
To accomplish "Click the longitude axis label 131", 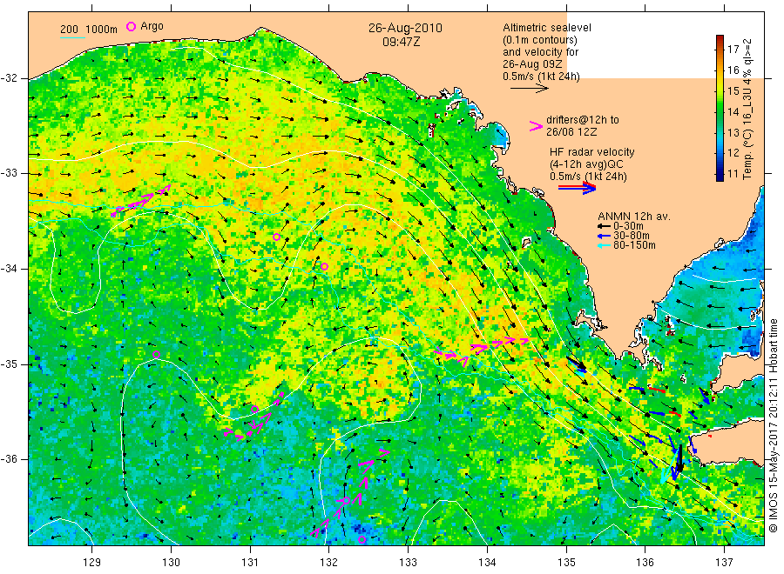I will click(x=250, y=562).
